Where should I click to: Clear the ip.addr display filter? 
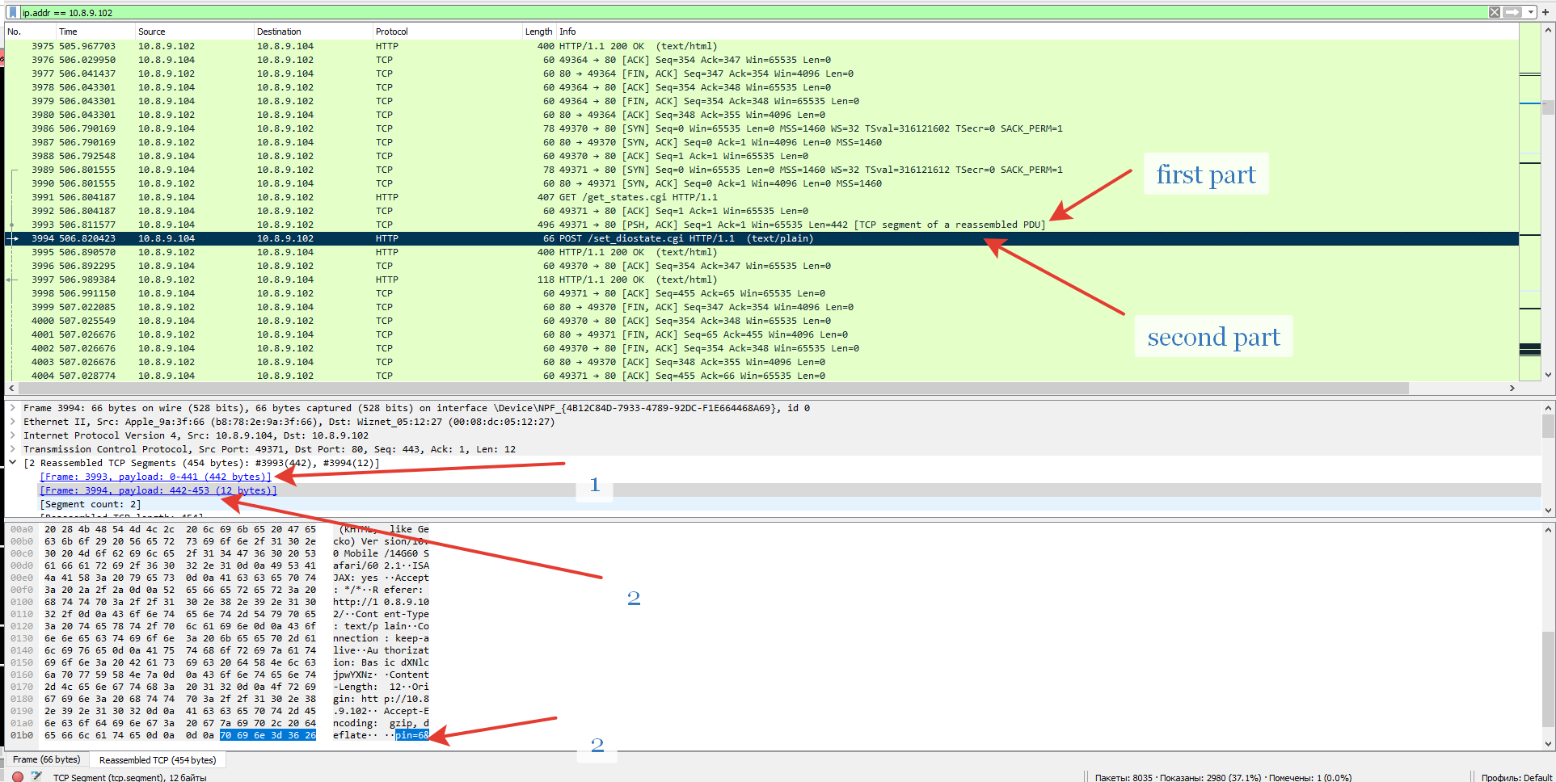[1495, 12]
